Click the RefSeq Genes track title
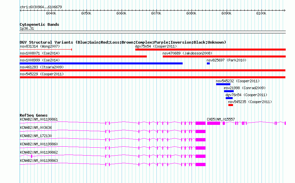The image size is (295, 183). pyautogui.click(x=33, y=115)
